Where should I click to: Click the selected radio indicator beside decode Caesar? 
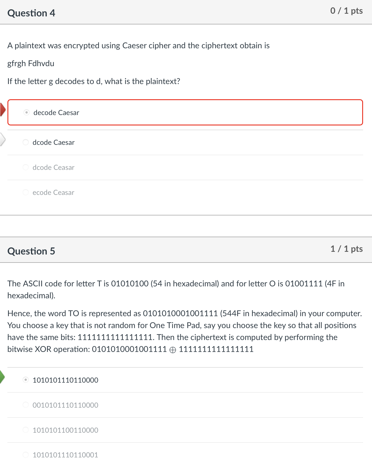[x=26, y=112]
